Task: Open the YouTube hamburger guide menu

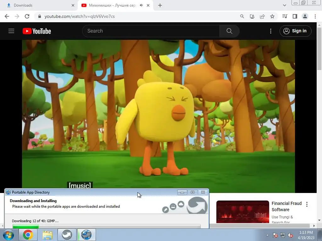Action: click(x=11, y=31)
